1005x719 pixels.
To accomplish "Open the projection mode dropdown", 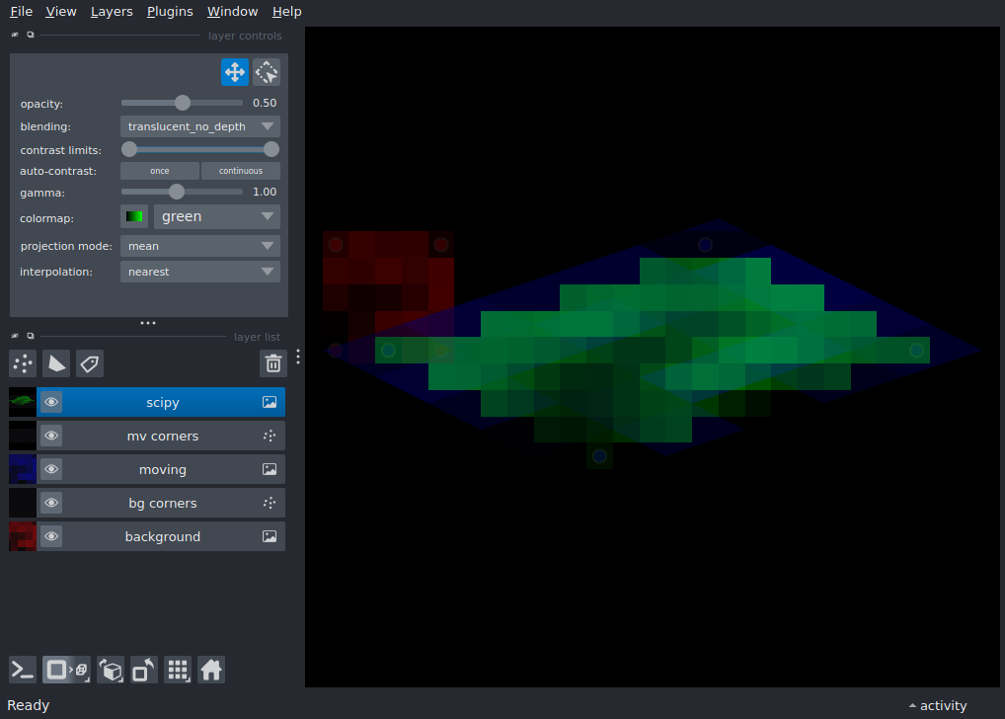I will pos(199,245).
